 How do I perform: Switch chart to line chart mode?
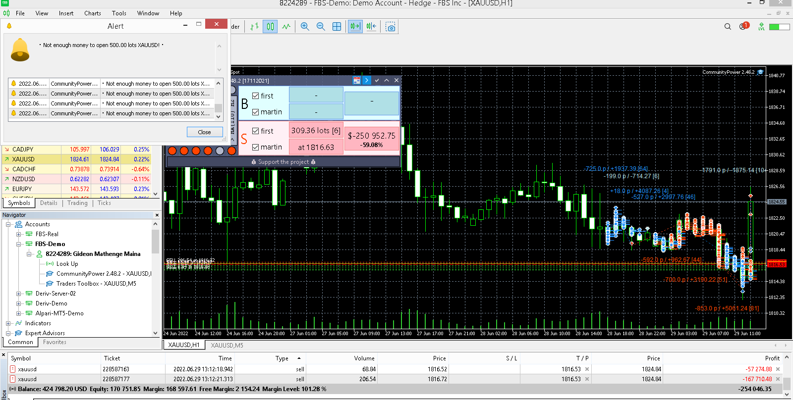286,27
